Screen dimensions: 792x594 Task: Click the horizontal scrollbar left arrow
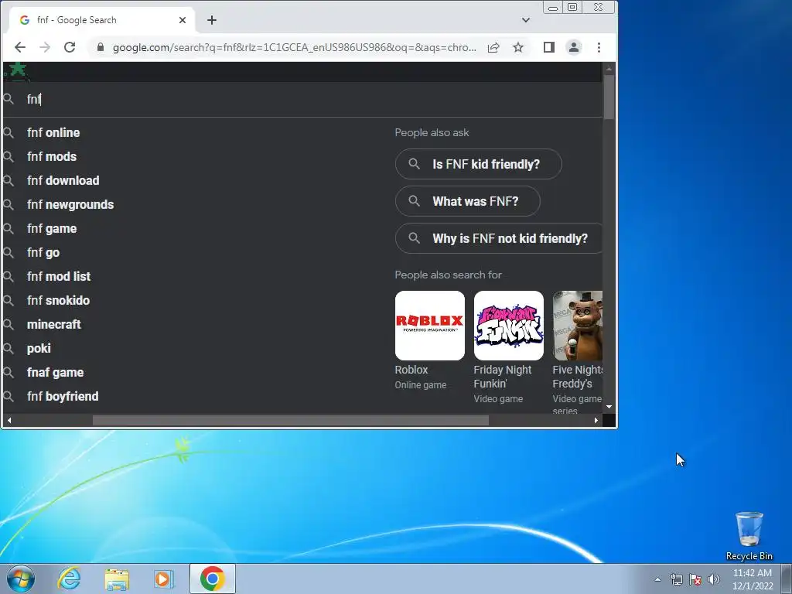click(x=9, y=420)
